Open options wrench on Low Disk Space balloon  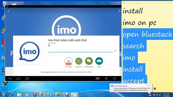point(147,85)
